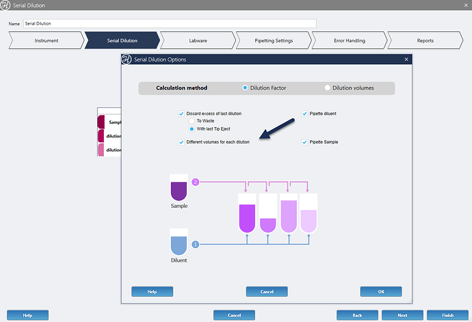Uncheck Different volumes for each dilution

coord(181,142)
